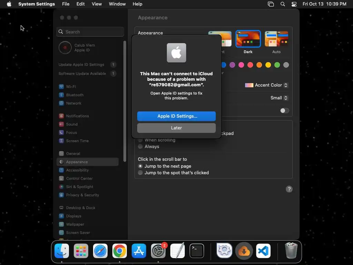Open Control Center icon in sidebar
This screenshot has width=353, height=265.
(x=61, y=178)
